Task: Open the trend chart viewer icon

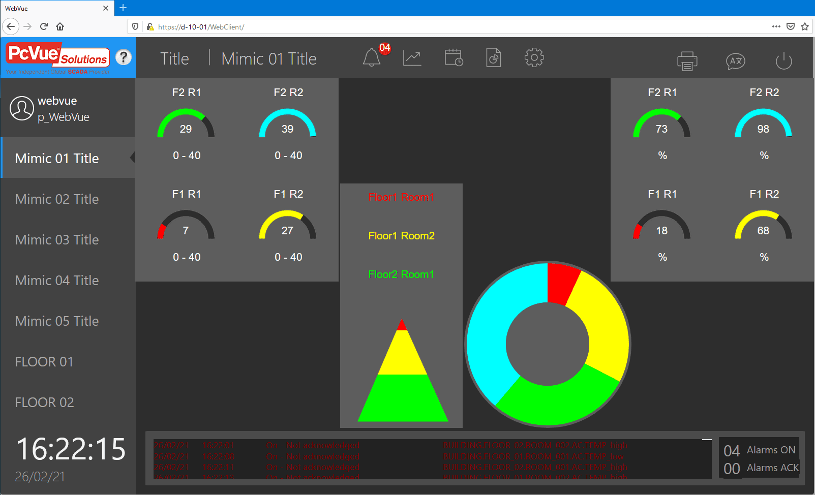Action: click(412, 58)
